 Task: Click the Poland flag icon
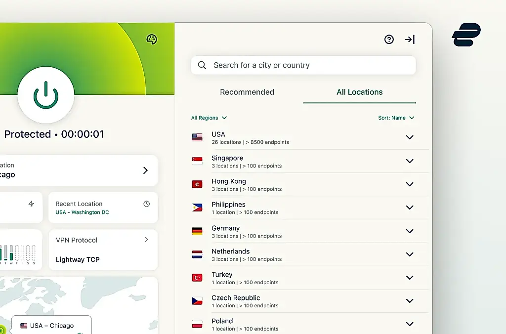tap(197, 324)
